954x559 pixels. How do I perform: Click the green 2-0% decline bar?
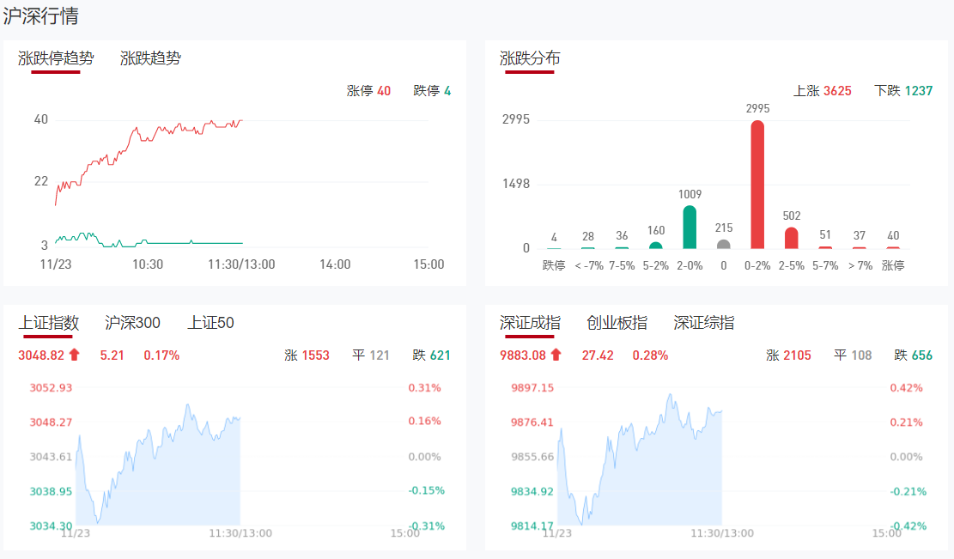point(690,228)
